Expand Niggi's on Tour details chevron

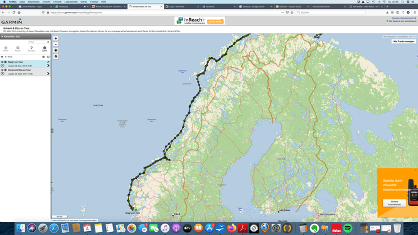pos(48,65)
